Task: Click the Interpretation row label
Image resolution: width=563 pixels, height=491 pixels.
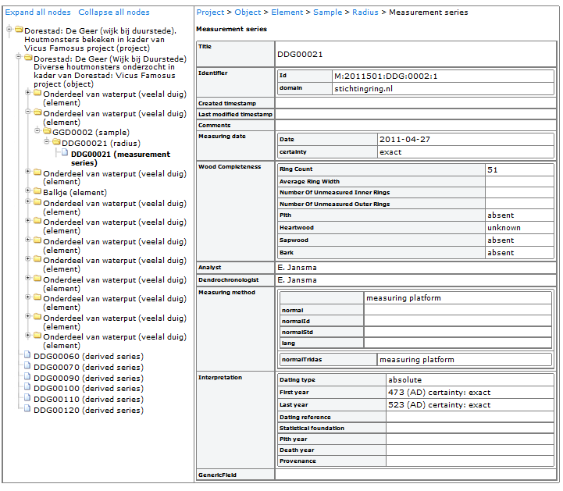Action: coord(220,377)
